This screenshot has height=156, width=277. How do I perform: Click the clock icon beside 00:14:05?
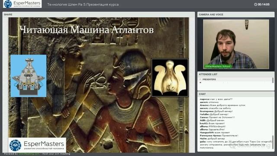pyautogui.click(x=255, y=4)
